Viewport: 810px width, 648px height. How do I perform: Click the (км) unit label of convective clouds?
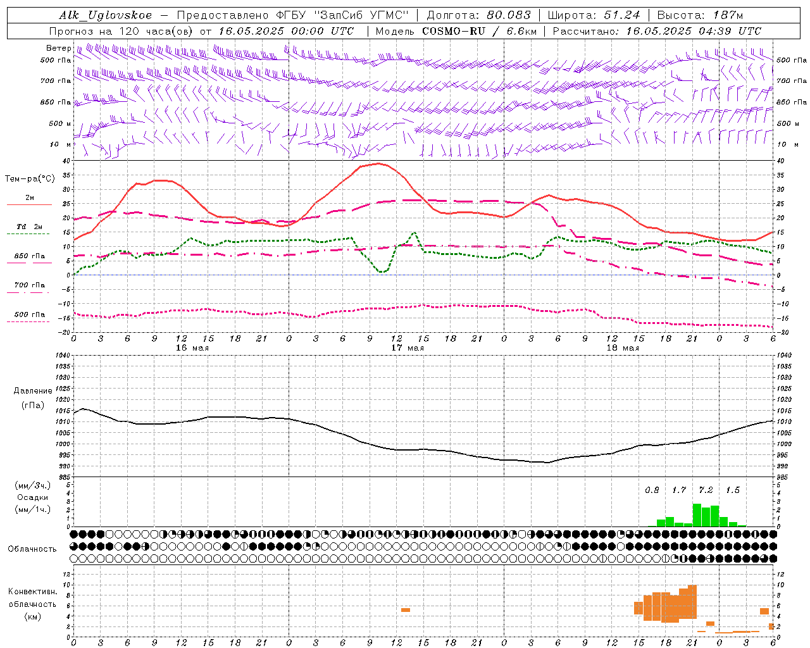[x=32, y=616]
